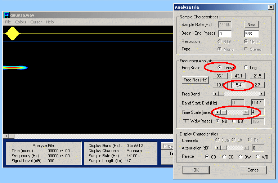Image resolution: width=278 pixels, height=183 pixels.
Task: Select the Linear frequency scale option
Action: click(x=220, y=68)
